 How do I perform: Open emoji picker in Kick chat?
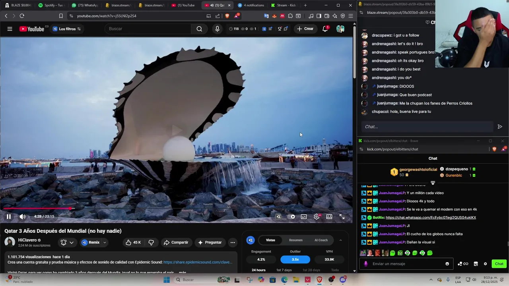pos(447,264)
